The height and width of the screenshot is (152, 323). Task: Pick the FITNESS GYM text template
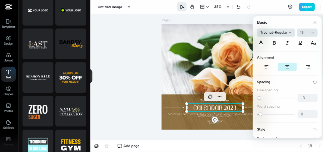[x=71, y=141]
